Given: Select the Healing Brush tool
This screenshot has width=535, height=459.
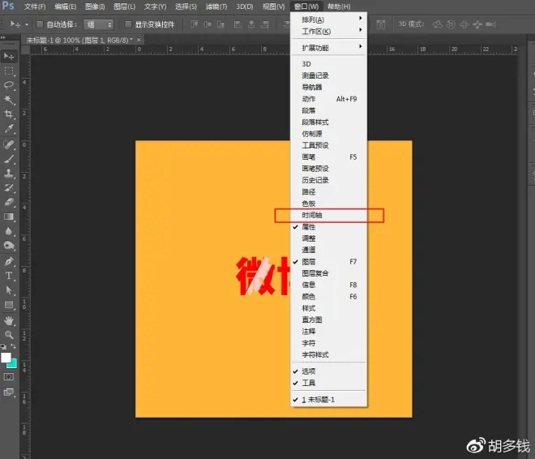Looking at the screenshot, I should pos(9,144).
